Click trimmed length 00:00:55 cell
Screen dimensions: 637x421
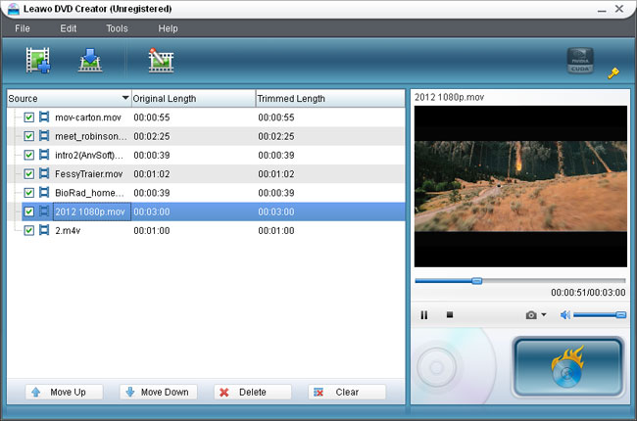276,117
